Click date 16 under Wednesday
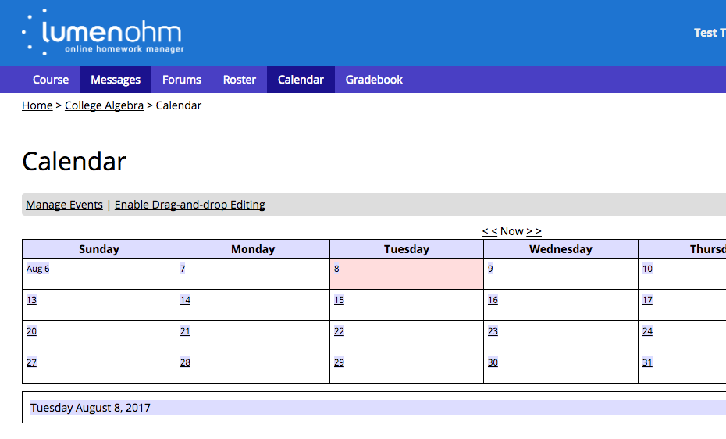 pos(493,300)
